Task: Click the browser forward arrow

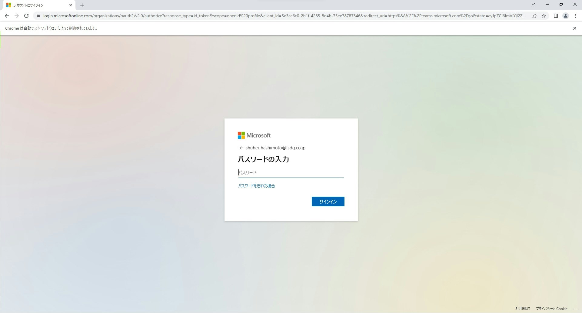Action: (x=17, y=16)
